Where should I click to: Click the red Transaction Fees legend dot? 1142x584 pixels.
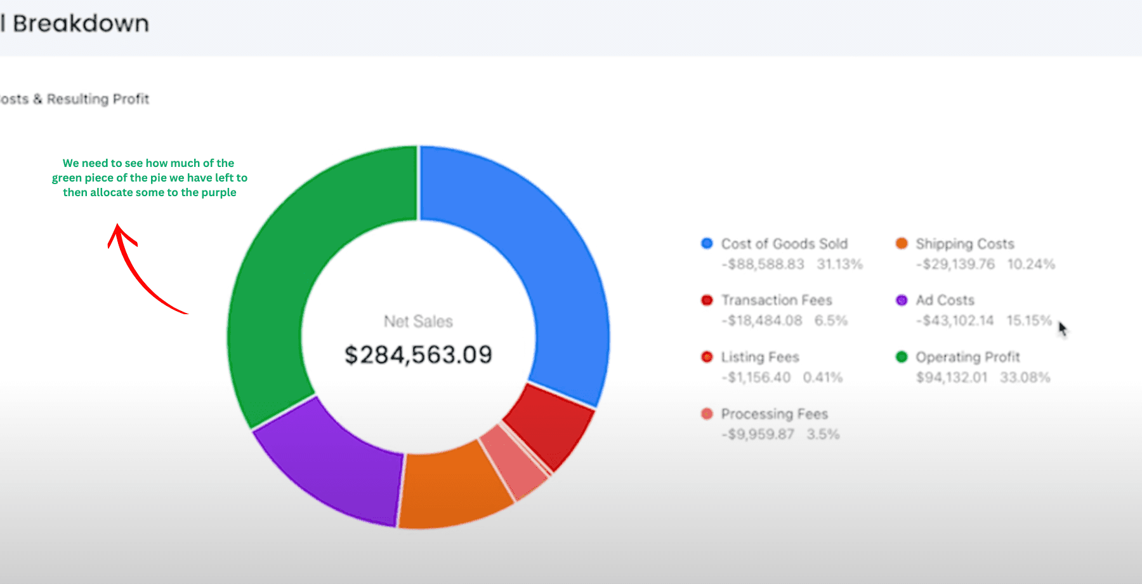pos(707,300)
